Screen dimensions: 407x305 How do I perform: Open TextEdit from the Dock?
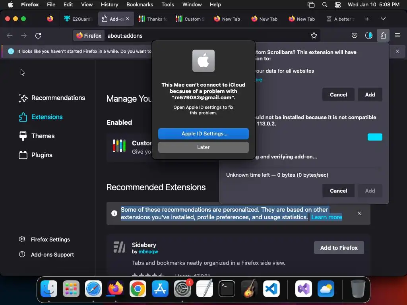coord(205,289)
